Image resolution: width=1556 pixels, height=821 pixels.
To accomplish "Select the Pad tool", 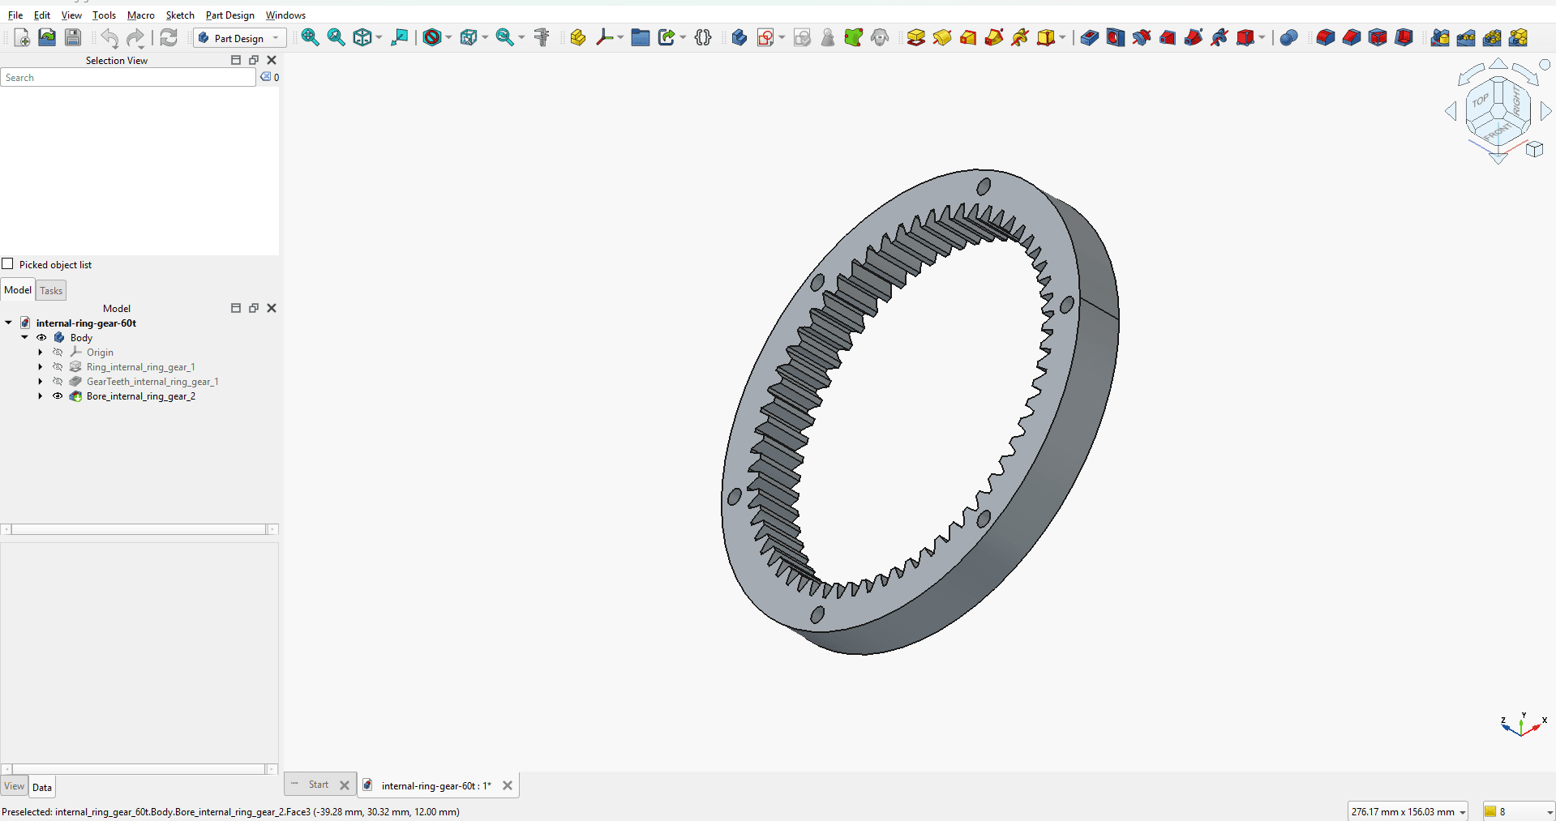I will [x=916, y=37].
